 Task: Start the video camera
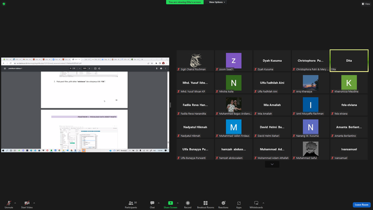[x=27, y=205]
